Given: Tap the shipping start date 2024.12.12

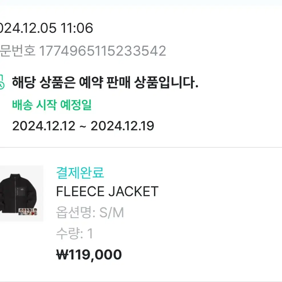Looking at the screenshot, I should tap(44, 126).
